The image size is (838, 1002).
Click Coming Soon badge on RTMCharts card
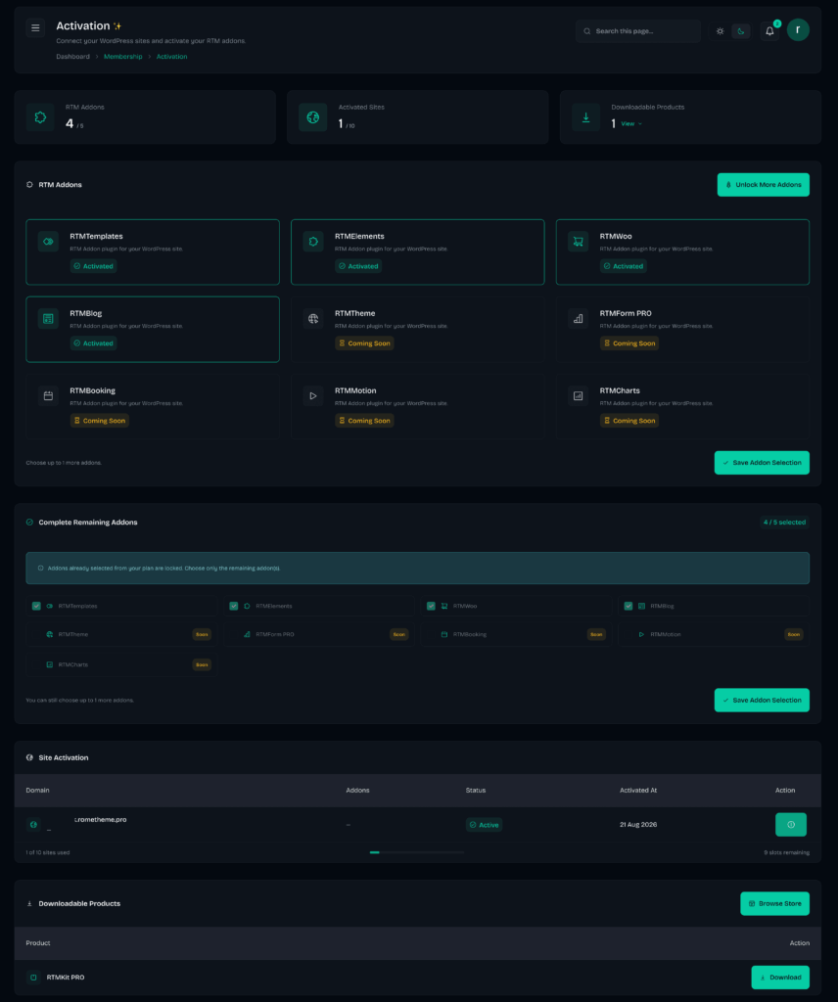629,421
